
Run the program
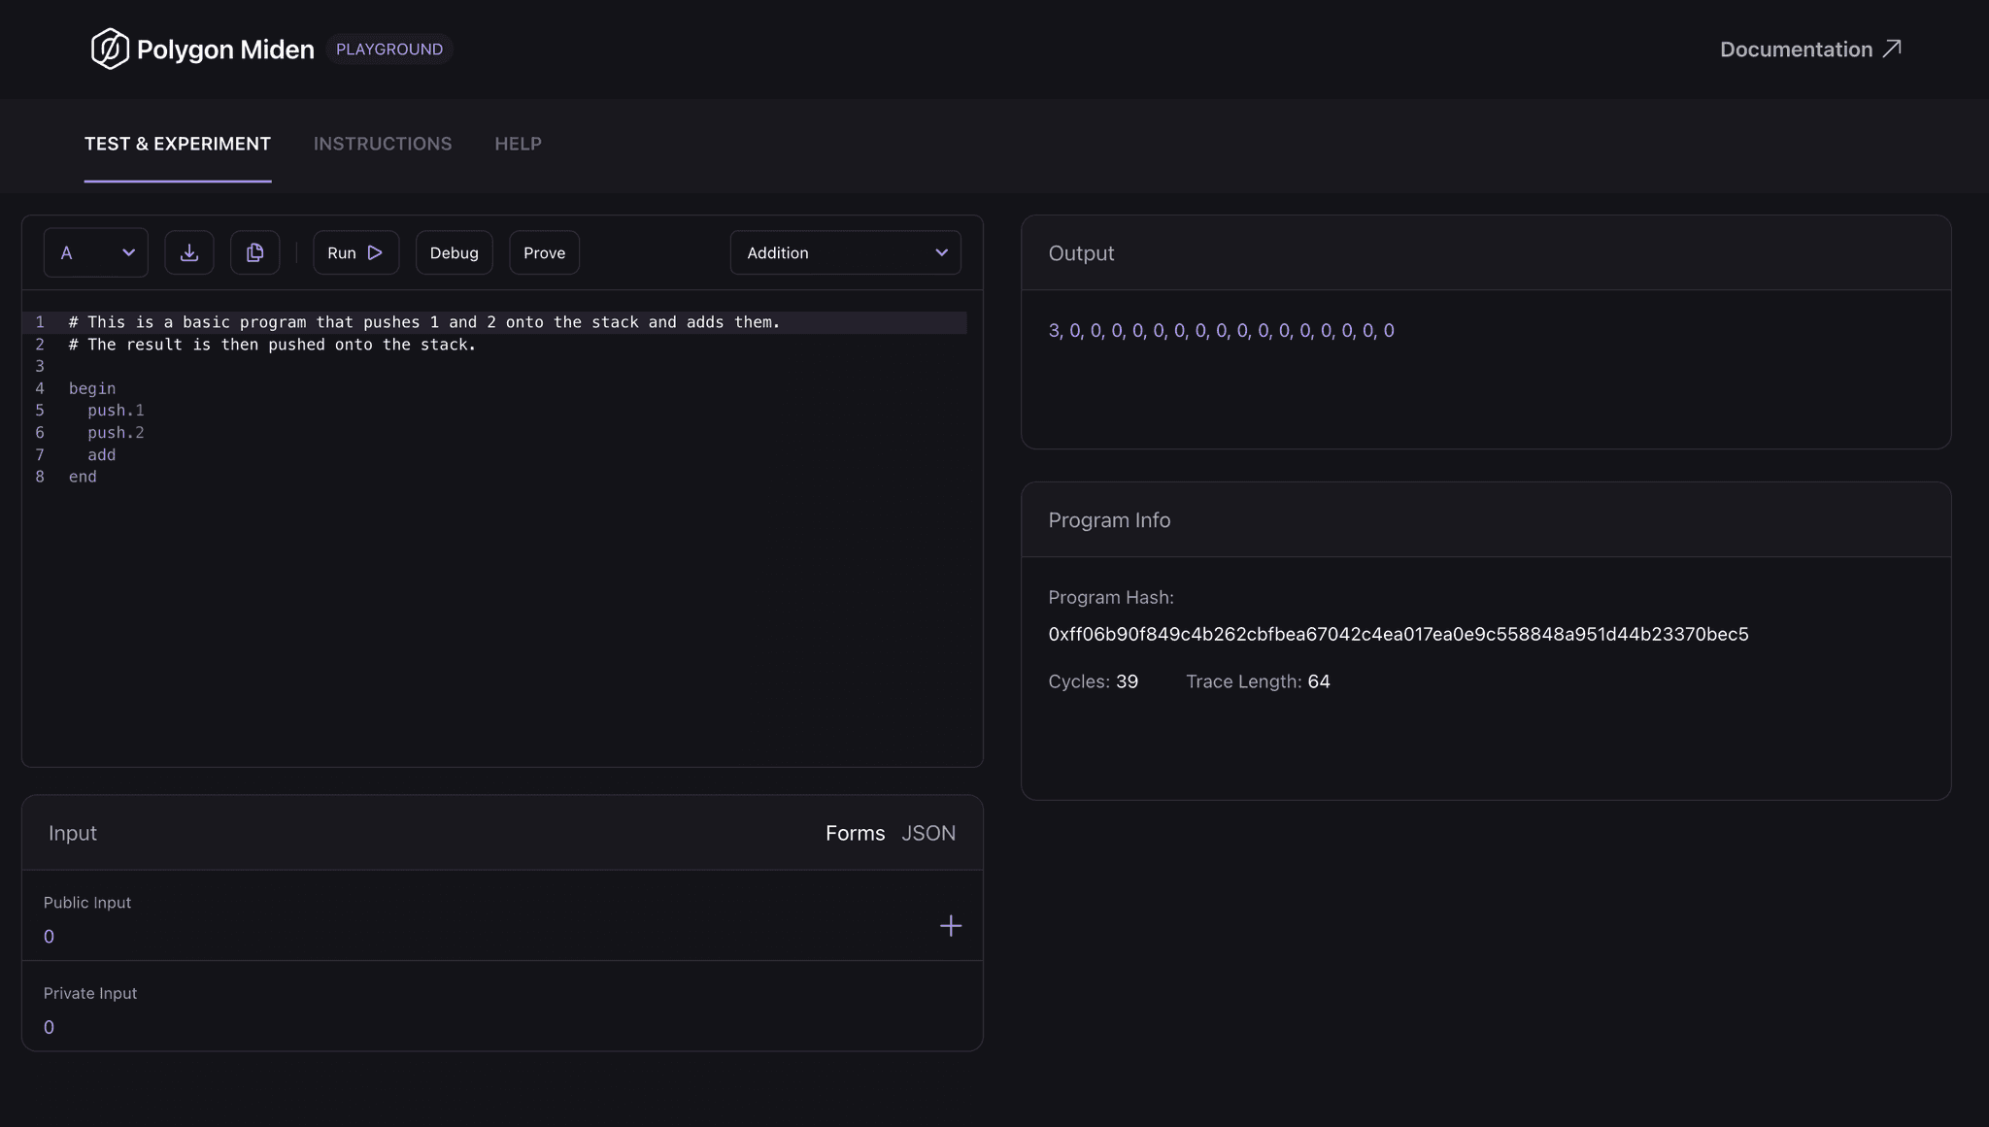pos(355,252)
